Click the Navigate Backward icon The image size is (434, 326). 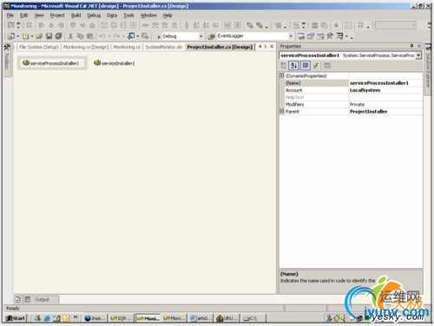coord(131,36)
